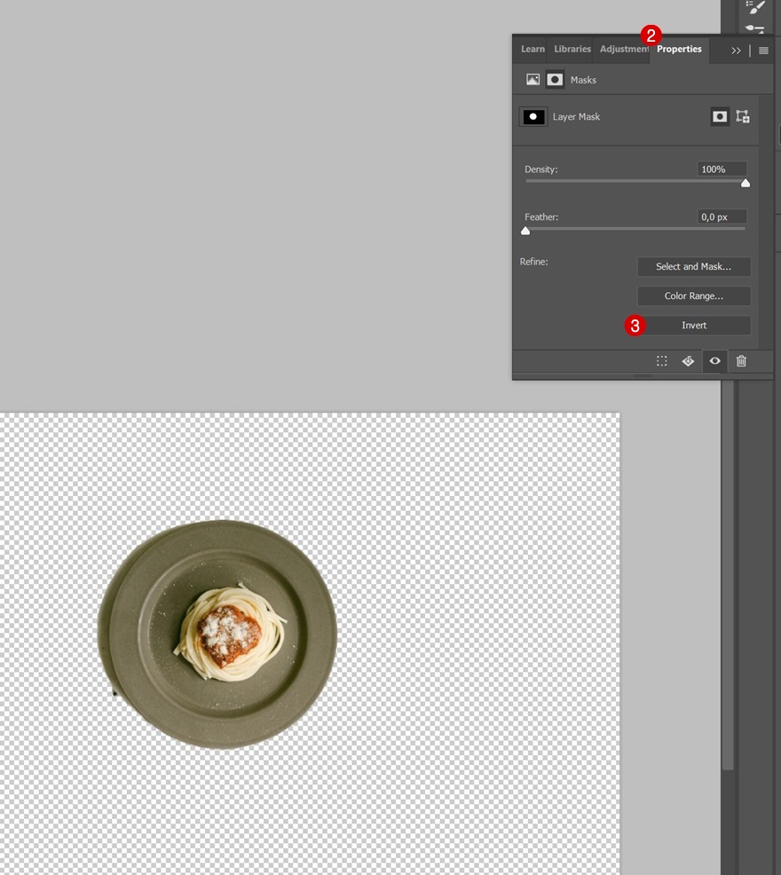
Task: Switch to the Libraries tab
Action: tap(572, 49)
